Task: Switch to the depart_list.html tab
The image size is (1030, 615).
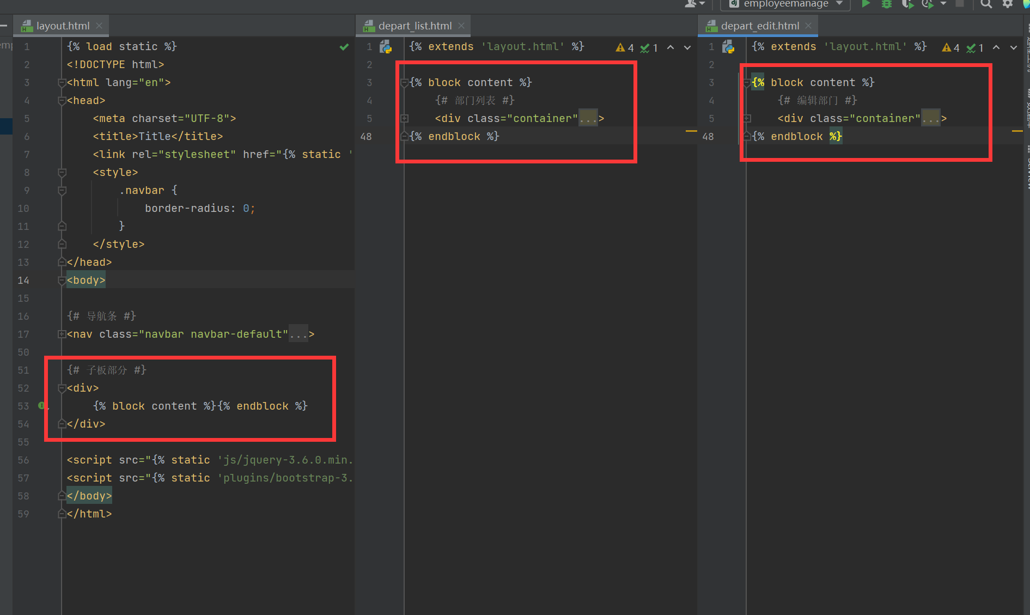Action: point(414,26)
